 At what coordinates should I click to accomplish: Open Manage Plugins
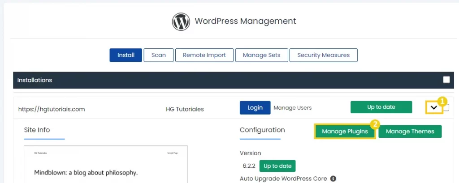[345, 132]
